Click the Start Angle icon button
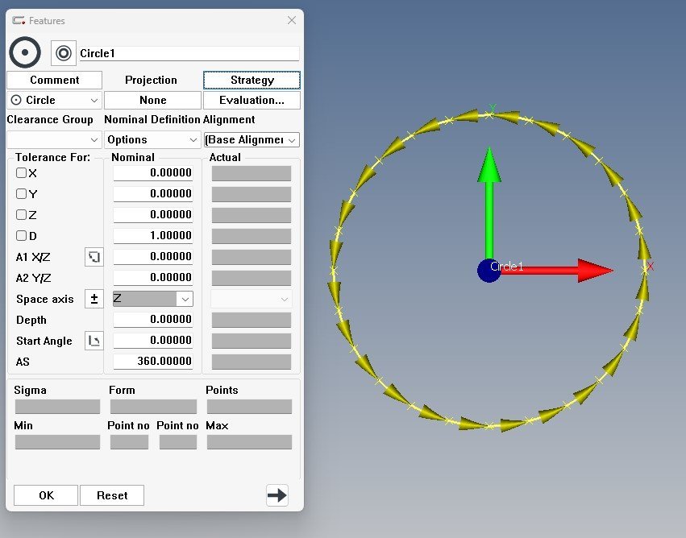This screenshot has width=686, height=538. point(94,341)
